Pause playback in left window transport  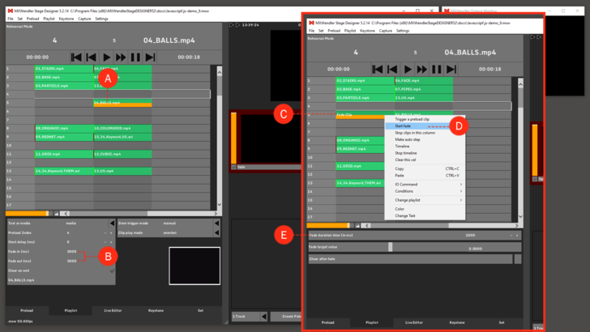[x=135, y=57]
